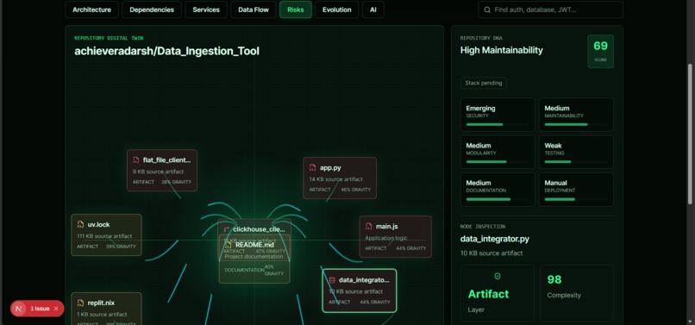Image resolution: width=695 pixels, height=325 pixels.
Task: Click the Medium Modularity metric card
Action: pyautogui.click(x=498, y=152)
